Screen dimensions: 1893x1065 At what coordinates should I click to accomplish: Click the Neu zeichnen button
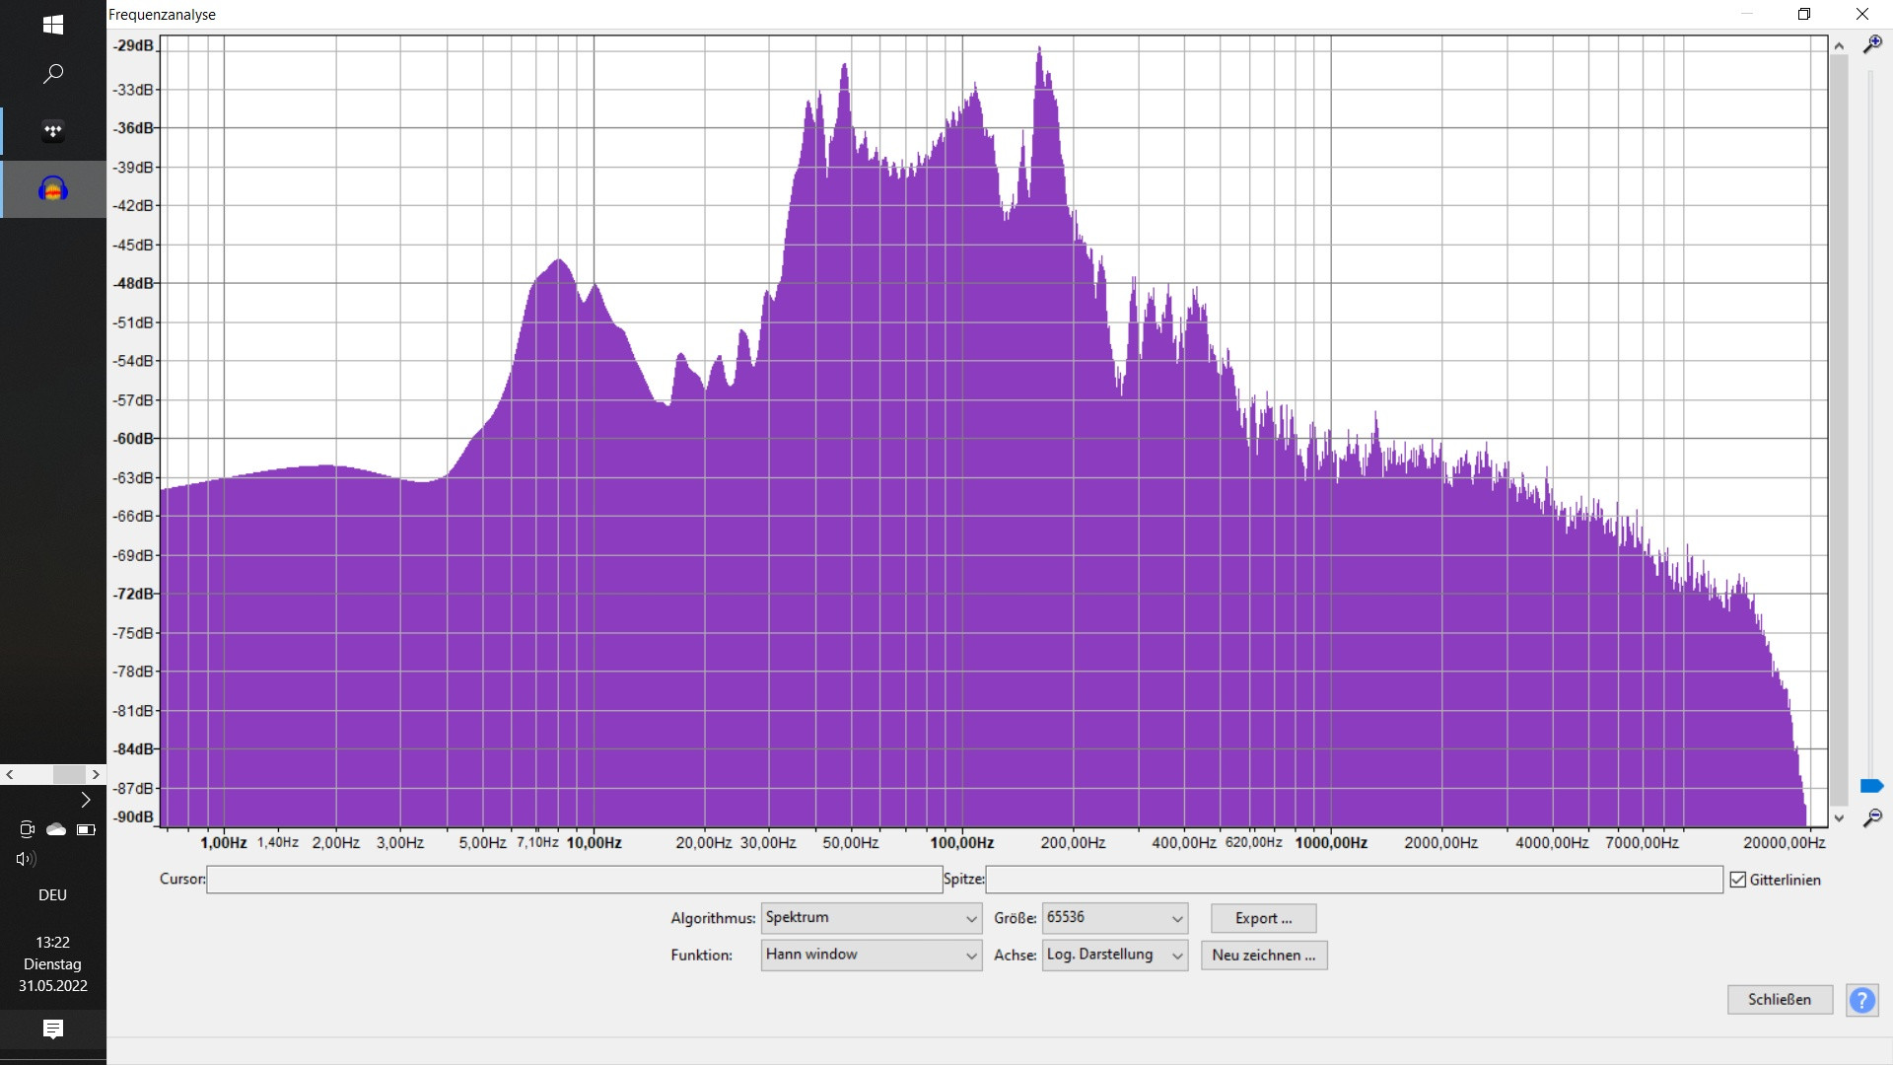pos(1263,955)
